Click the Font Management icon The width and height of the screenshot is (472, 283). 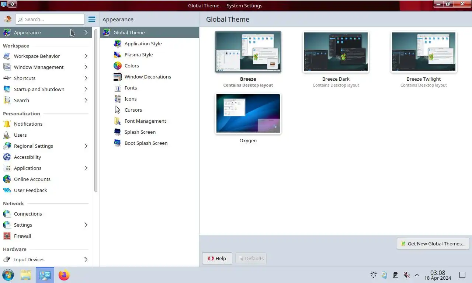pyautogui.click(x=117, y=121)
